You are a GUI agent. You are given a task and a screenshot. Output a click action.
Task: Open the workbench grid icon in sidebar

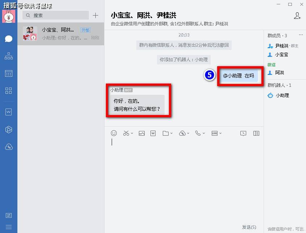[x=9, y=90]
